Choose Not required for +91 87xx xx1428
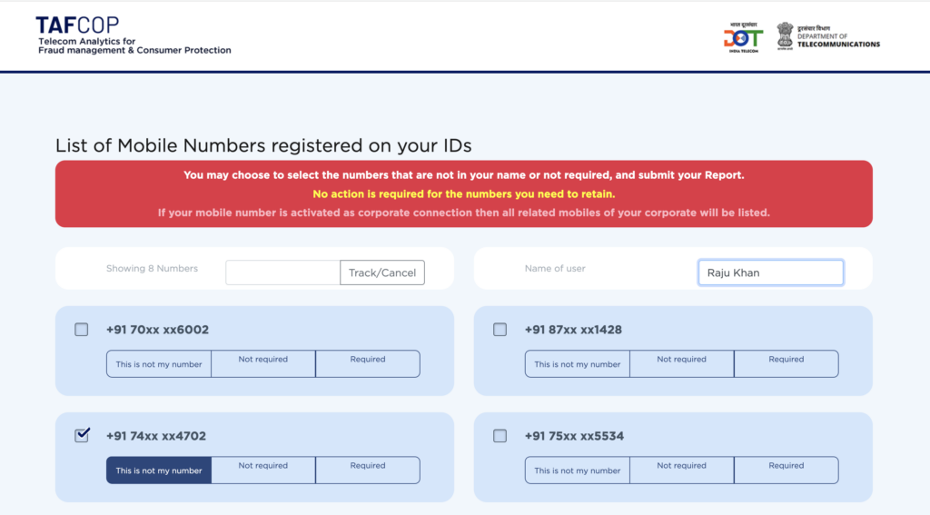Screen dimensions: 930x515 [x=682, y=363]
